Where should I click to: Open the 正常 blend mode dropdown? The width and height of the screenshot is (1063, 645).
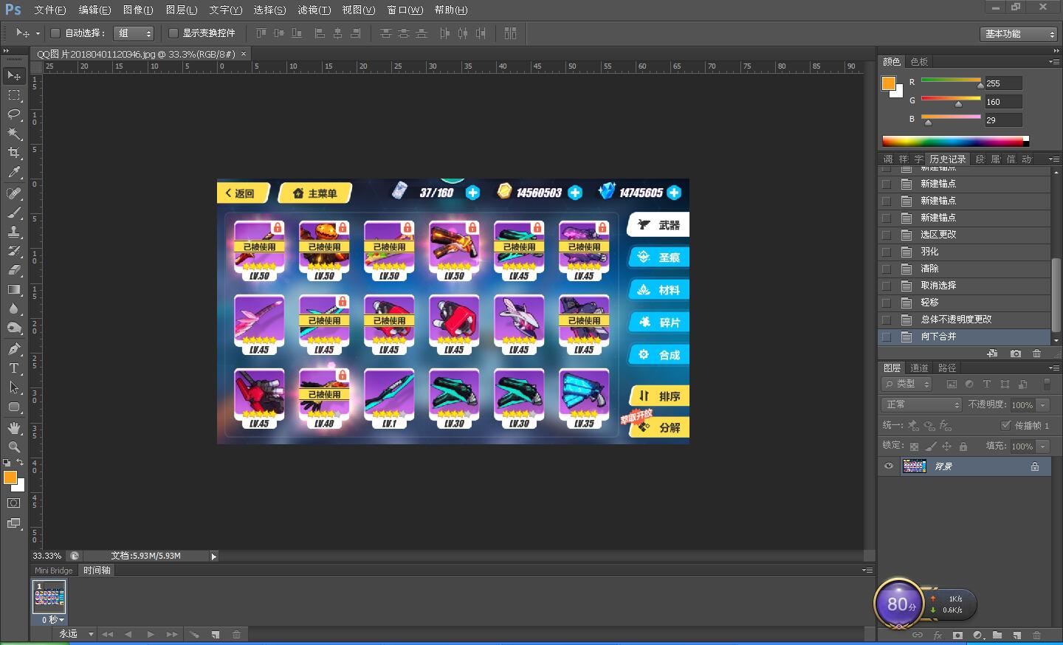coord(921,404)
